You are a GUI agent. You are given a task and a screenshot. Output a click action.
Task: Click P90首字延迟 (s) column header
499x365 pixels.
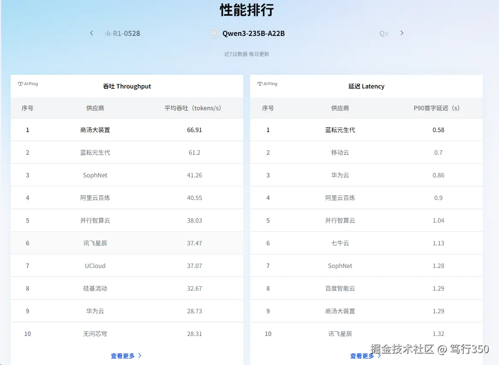[437, 108]
